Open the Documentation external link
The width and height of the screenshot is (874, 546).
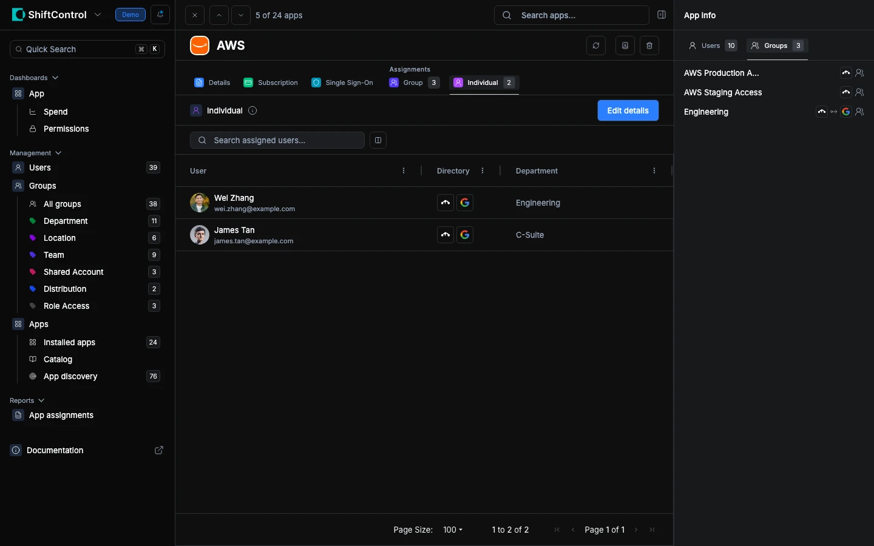159,450
